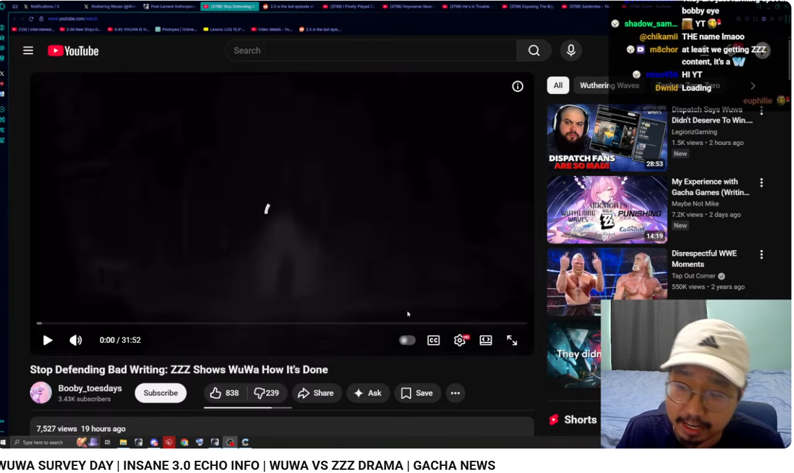Click the search magnifier button
This screenshot has width=794, height=473.
click(x=534, y=50)
